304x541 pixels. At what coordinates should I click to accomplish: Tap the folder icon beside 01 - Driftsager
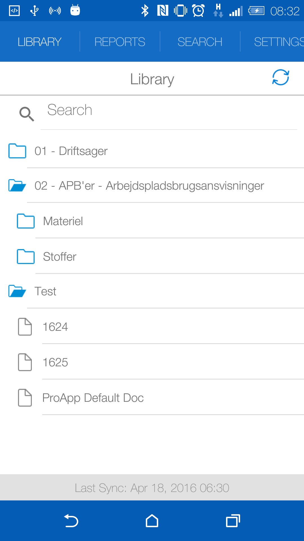coord(17,151)
